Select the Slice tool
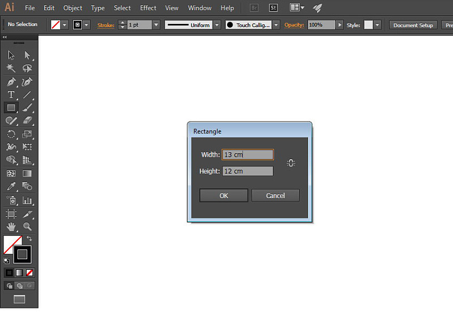This screenshot has width=453, height=314. tap(27, 214)
